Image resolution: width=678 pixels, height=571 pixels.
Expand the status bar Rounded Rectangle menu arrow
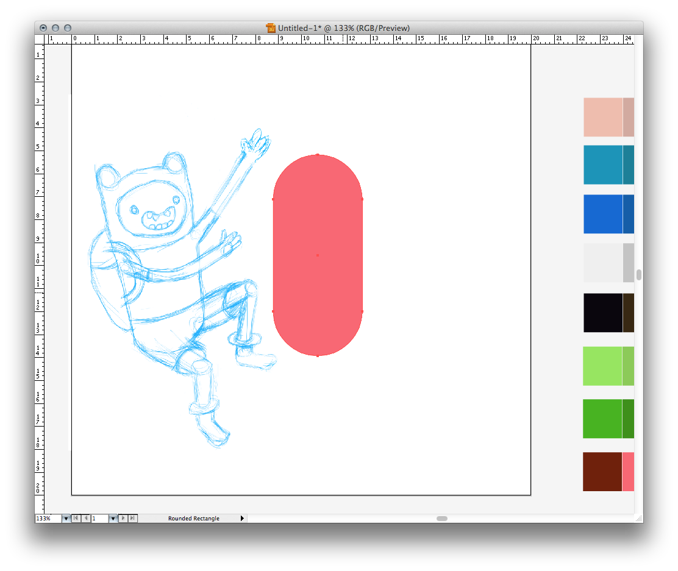pos(242,519)
